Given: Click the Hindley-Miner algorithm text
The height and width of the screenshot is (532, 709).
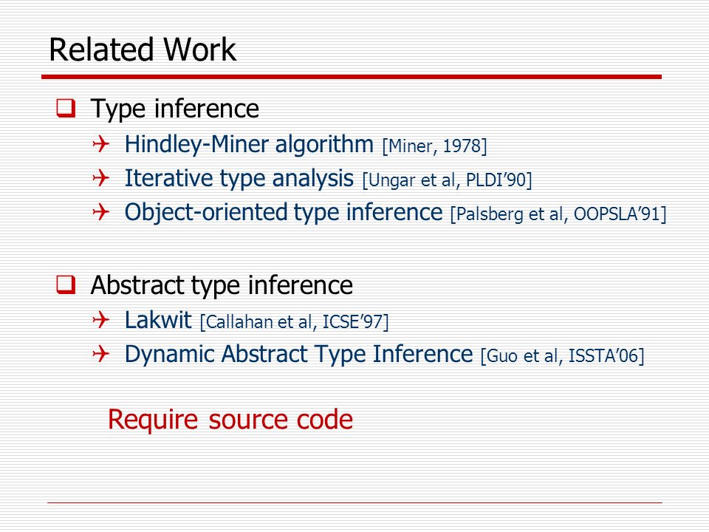Looking at the screenshot, I should click(249, 144).
